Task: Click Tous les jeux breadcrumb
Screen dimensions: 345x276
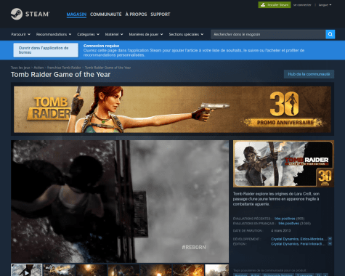Action: pyautogui.click(x=20, y=68)
